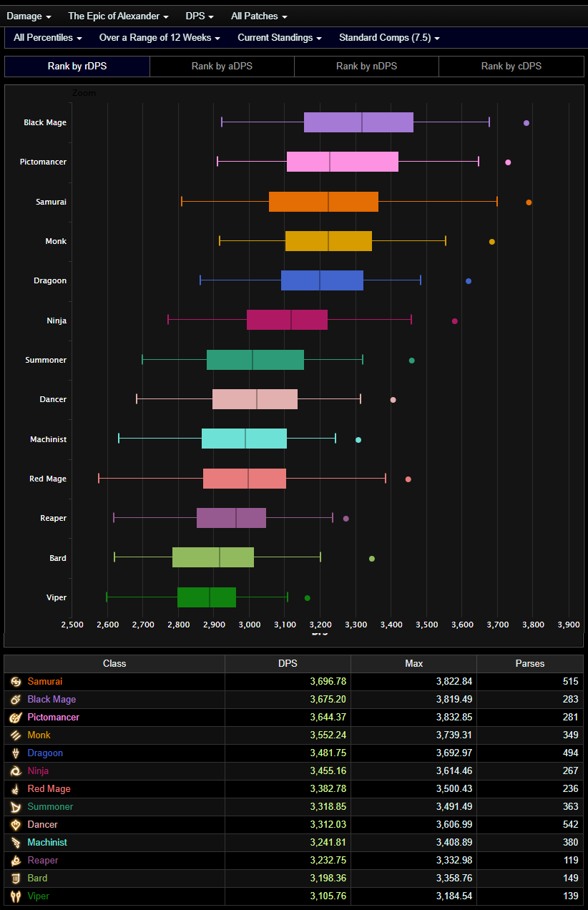588x910 pixels.
Task: Open the All Patches dropdown
Action: [x=259, y=16]
